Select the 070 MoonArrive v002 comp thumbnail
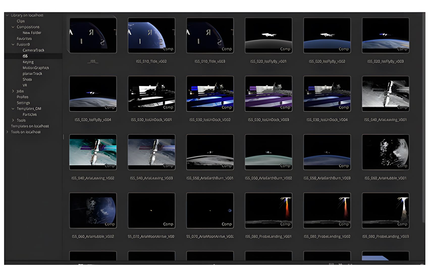The image size is (429, 277). point(210,211)
